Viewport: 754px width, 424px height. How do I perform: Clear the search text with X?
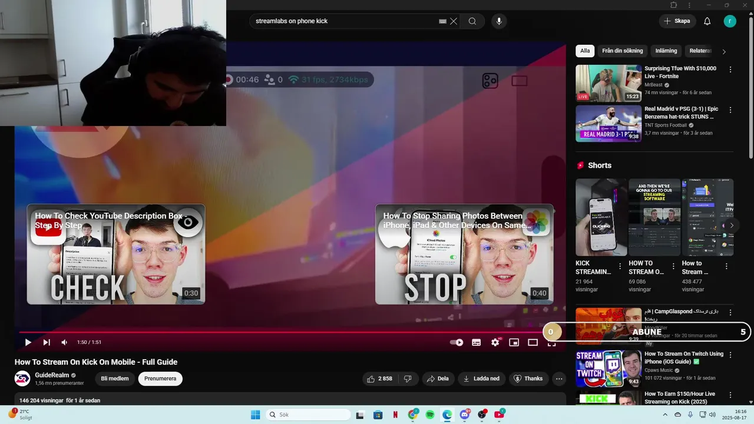point(454,21)
